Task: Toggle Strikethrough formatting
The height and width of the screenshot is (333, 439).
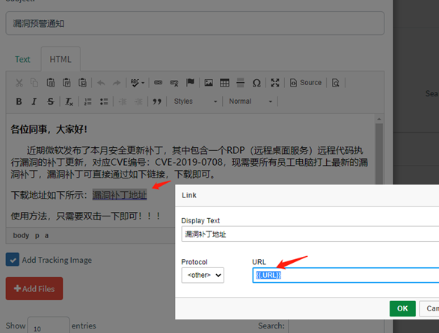Action: (x=50, y=102)
